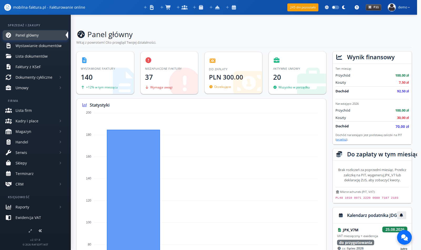Click the JPK_V7M calendar entry
The width and height of the screenshot is (421, 250).
350,230
